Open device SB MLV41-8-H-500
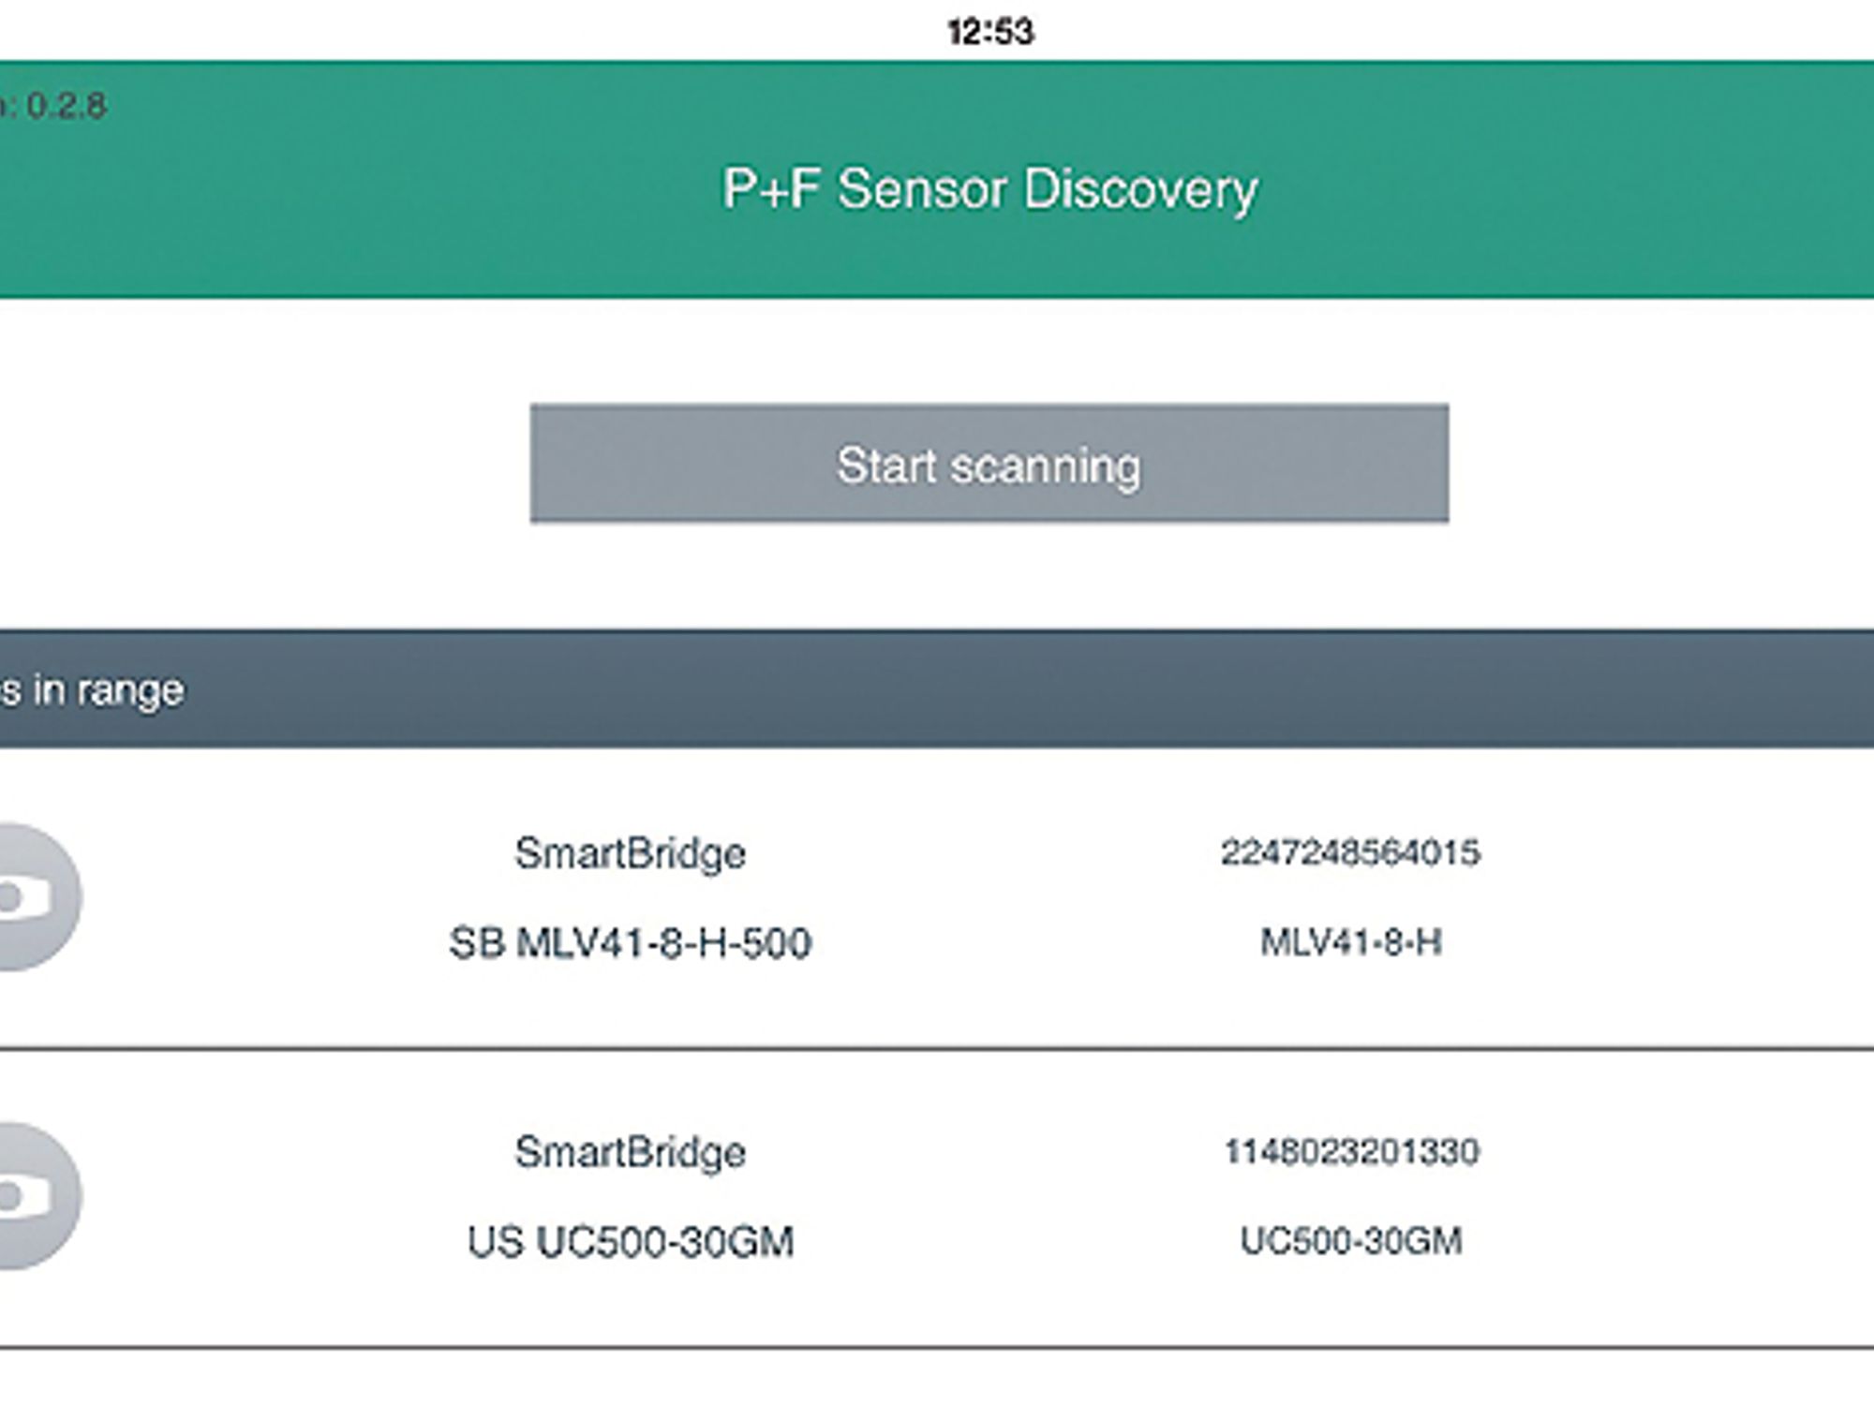The image size is (1874, 1405). click(631, 942)
